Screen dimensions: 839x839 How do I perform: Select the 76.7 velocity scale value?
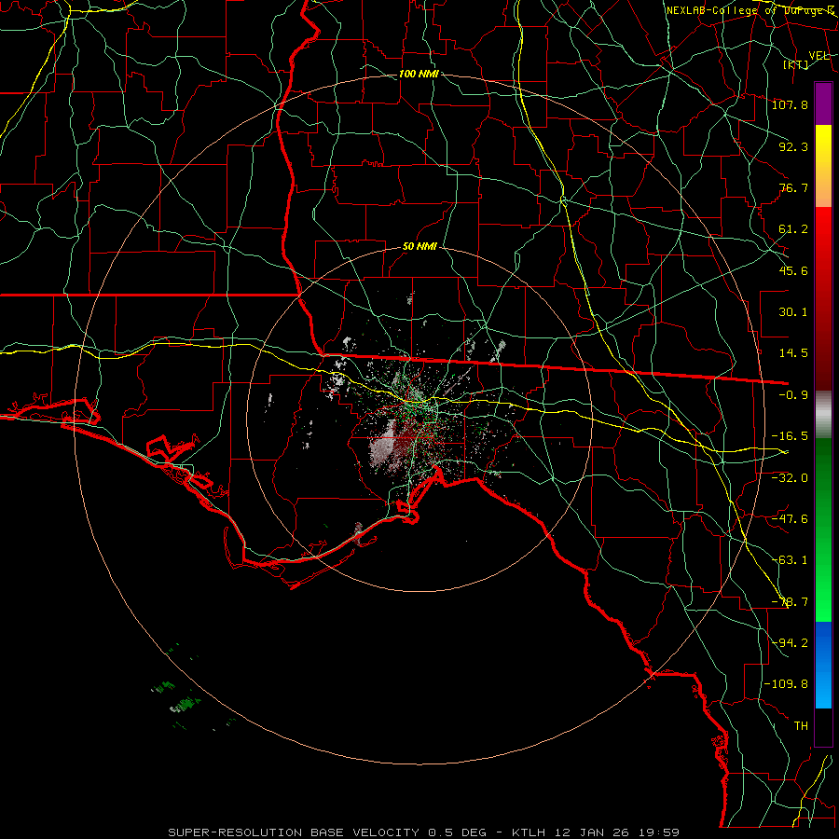(793, 187)
